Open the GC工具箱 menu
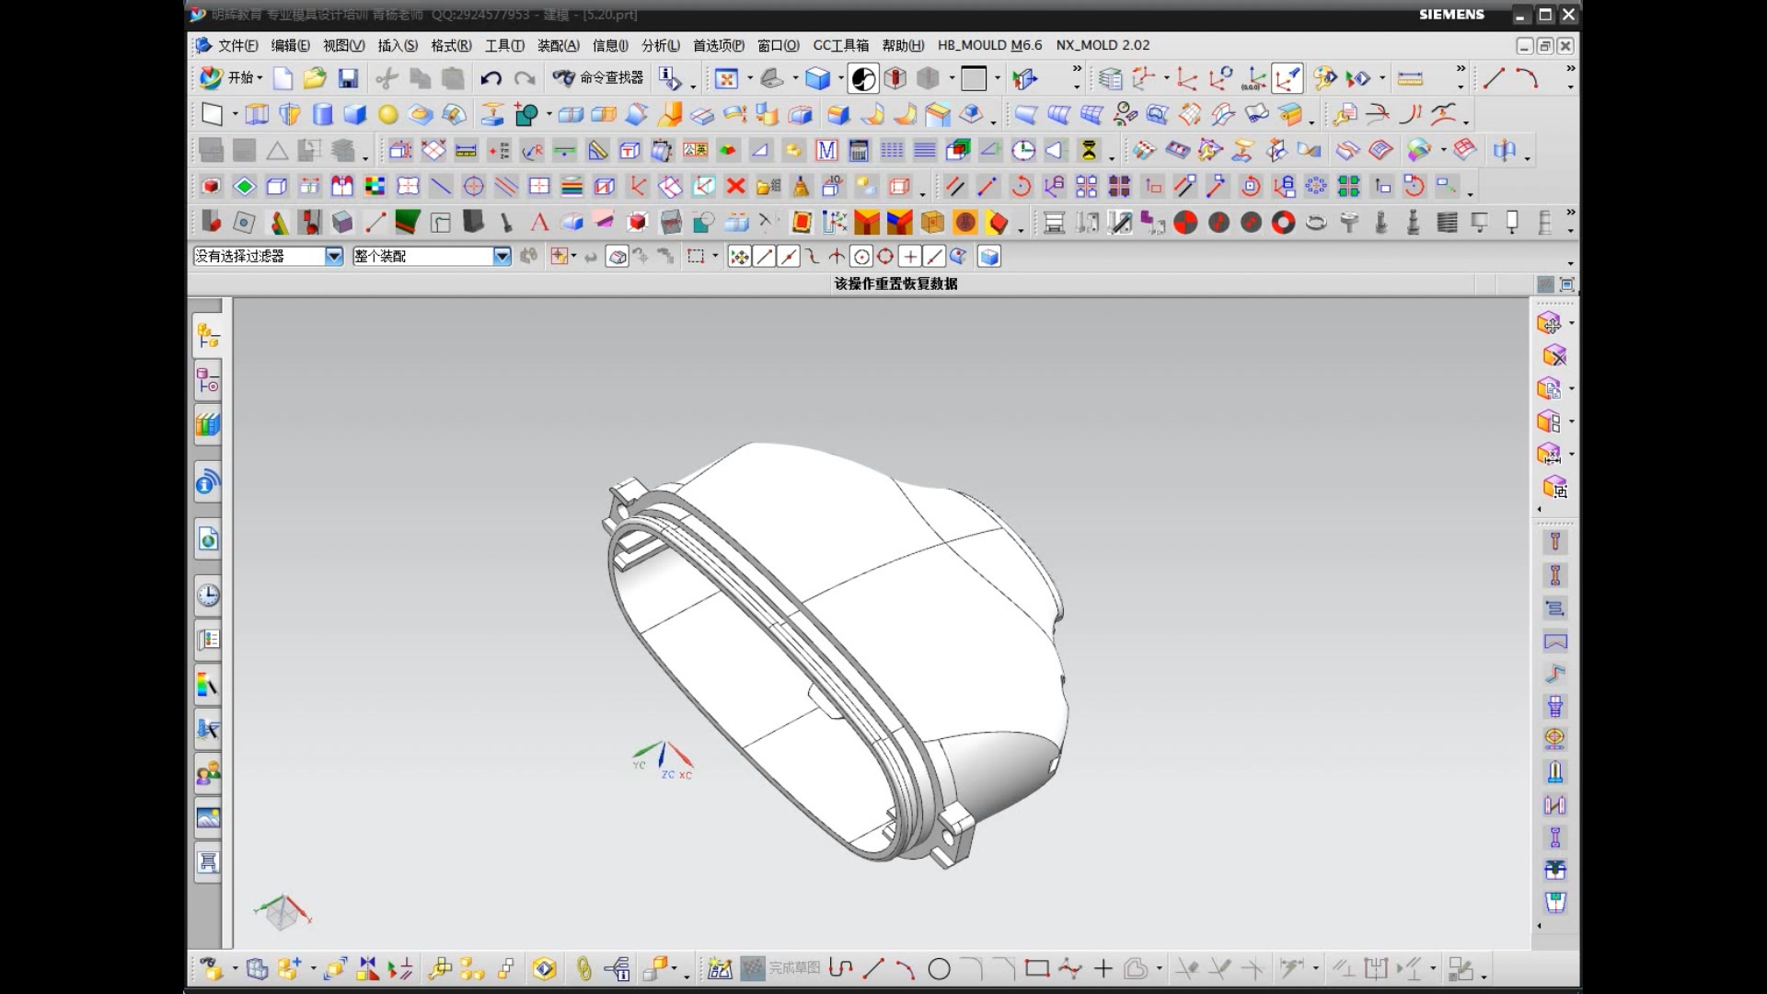Screen dimensions: 1767x994 [840, 45]
